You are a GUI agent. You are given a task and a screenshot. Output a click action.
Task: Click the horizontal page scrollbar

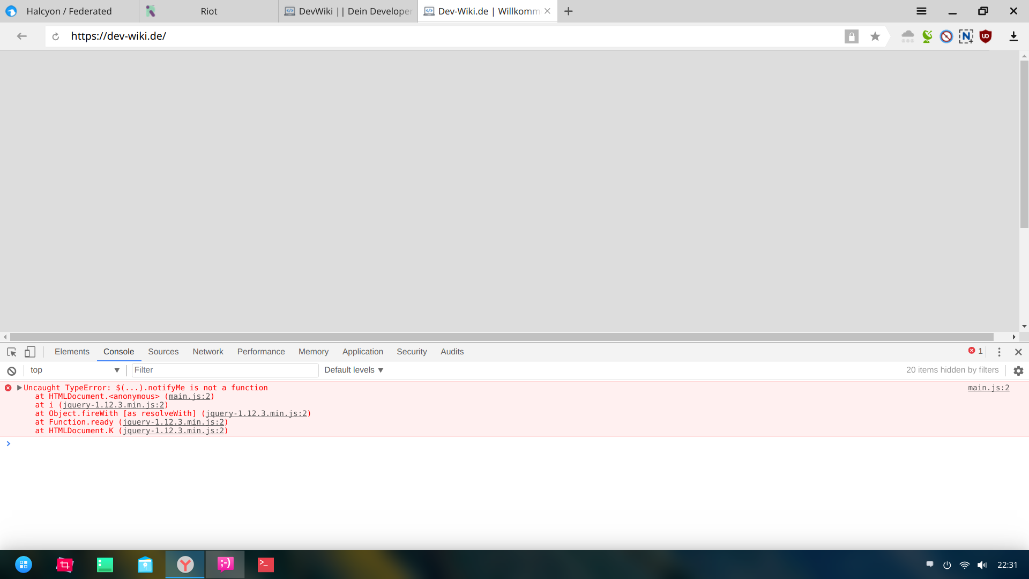pos(501,337)
